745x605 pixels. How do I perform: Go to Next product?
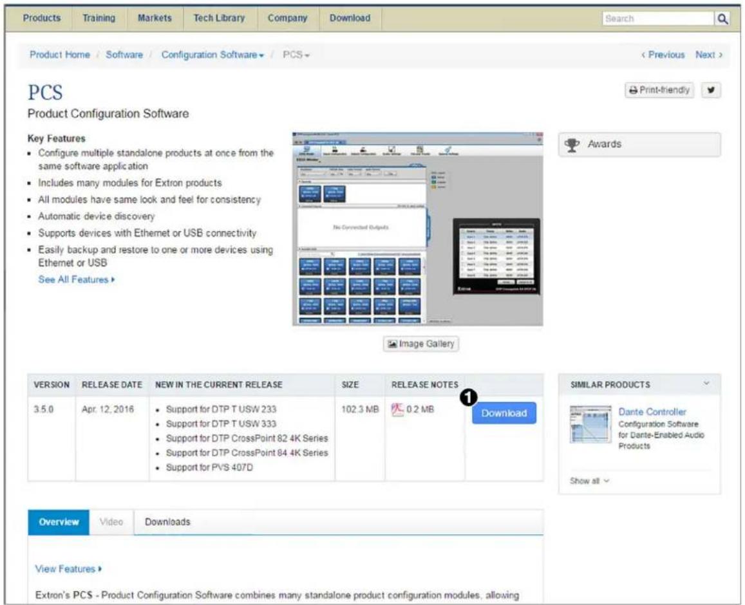click(x=709, y=55)
